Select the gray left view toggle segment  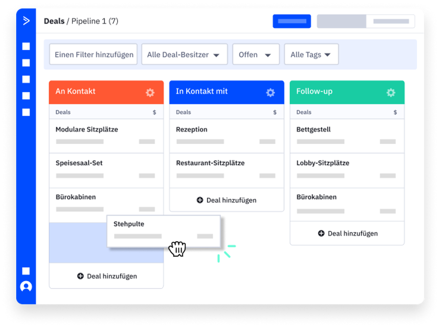pyautogui.click(x=342, y=21)
